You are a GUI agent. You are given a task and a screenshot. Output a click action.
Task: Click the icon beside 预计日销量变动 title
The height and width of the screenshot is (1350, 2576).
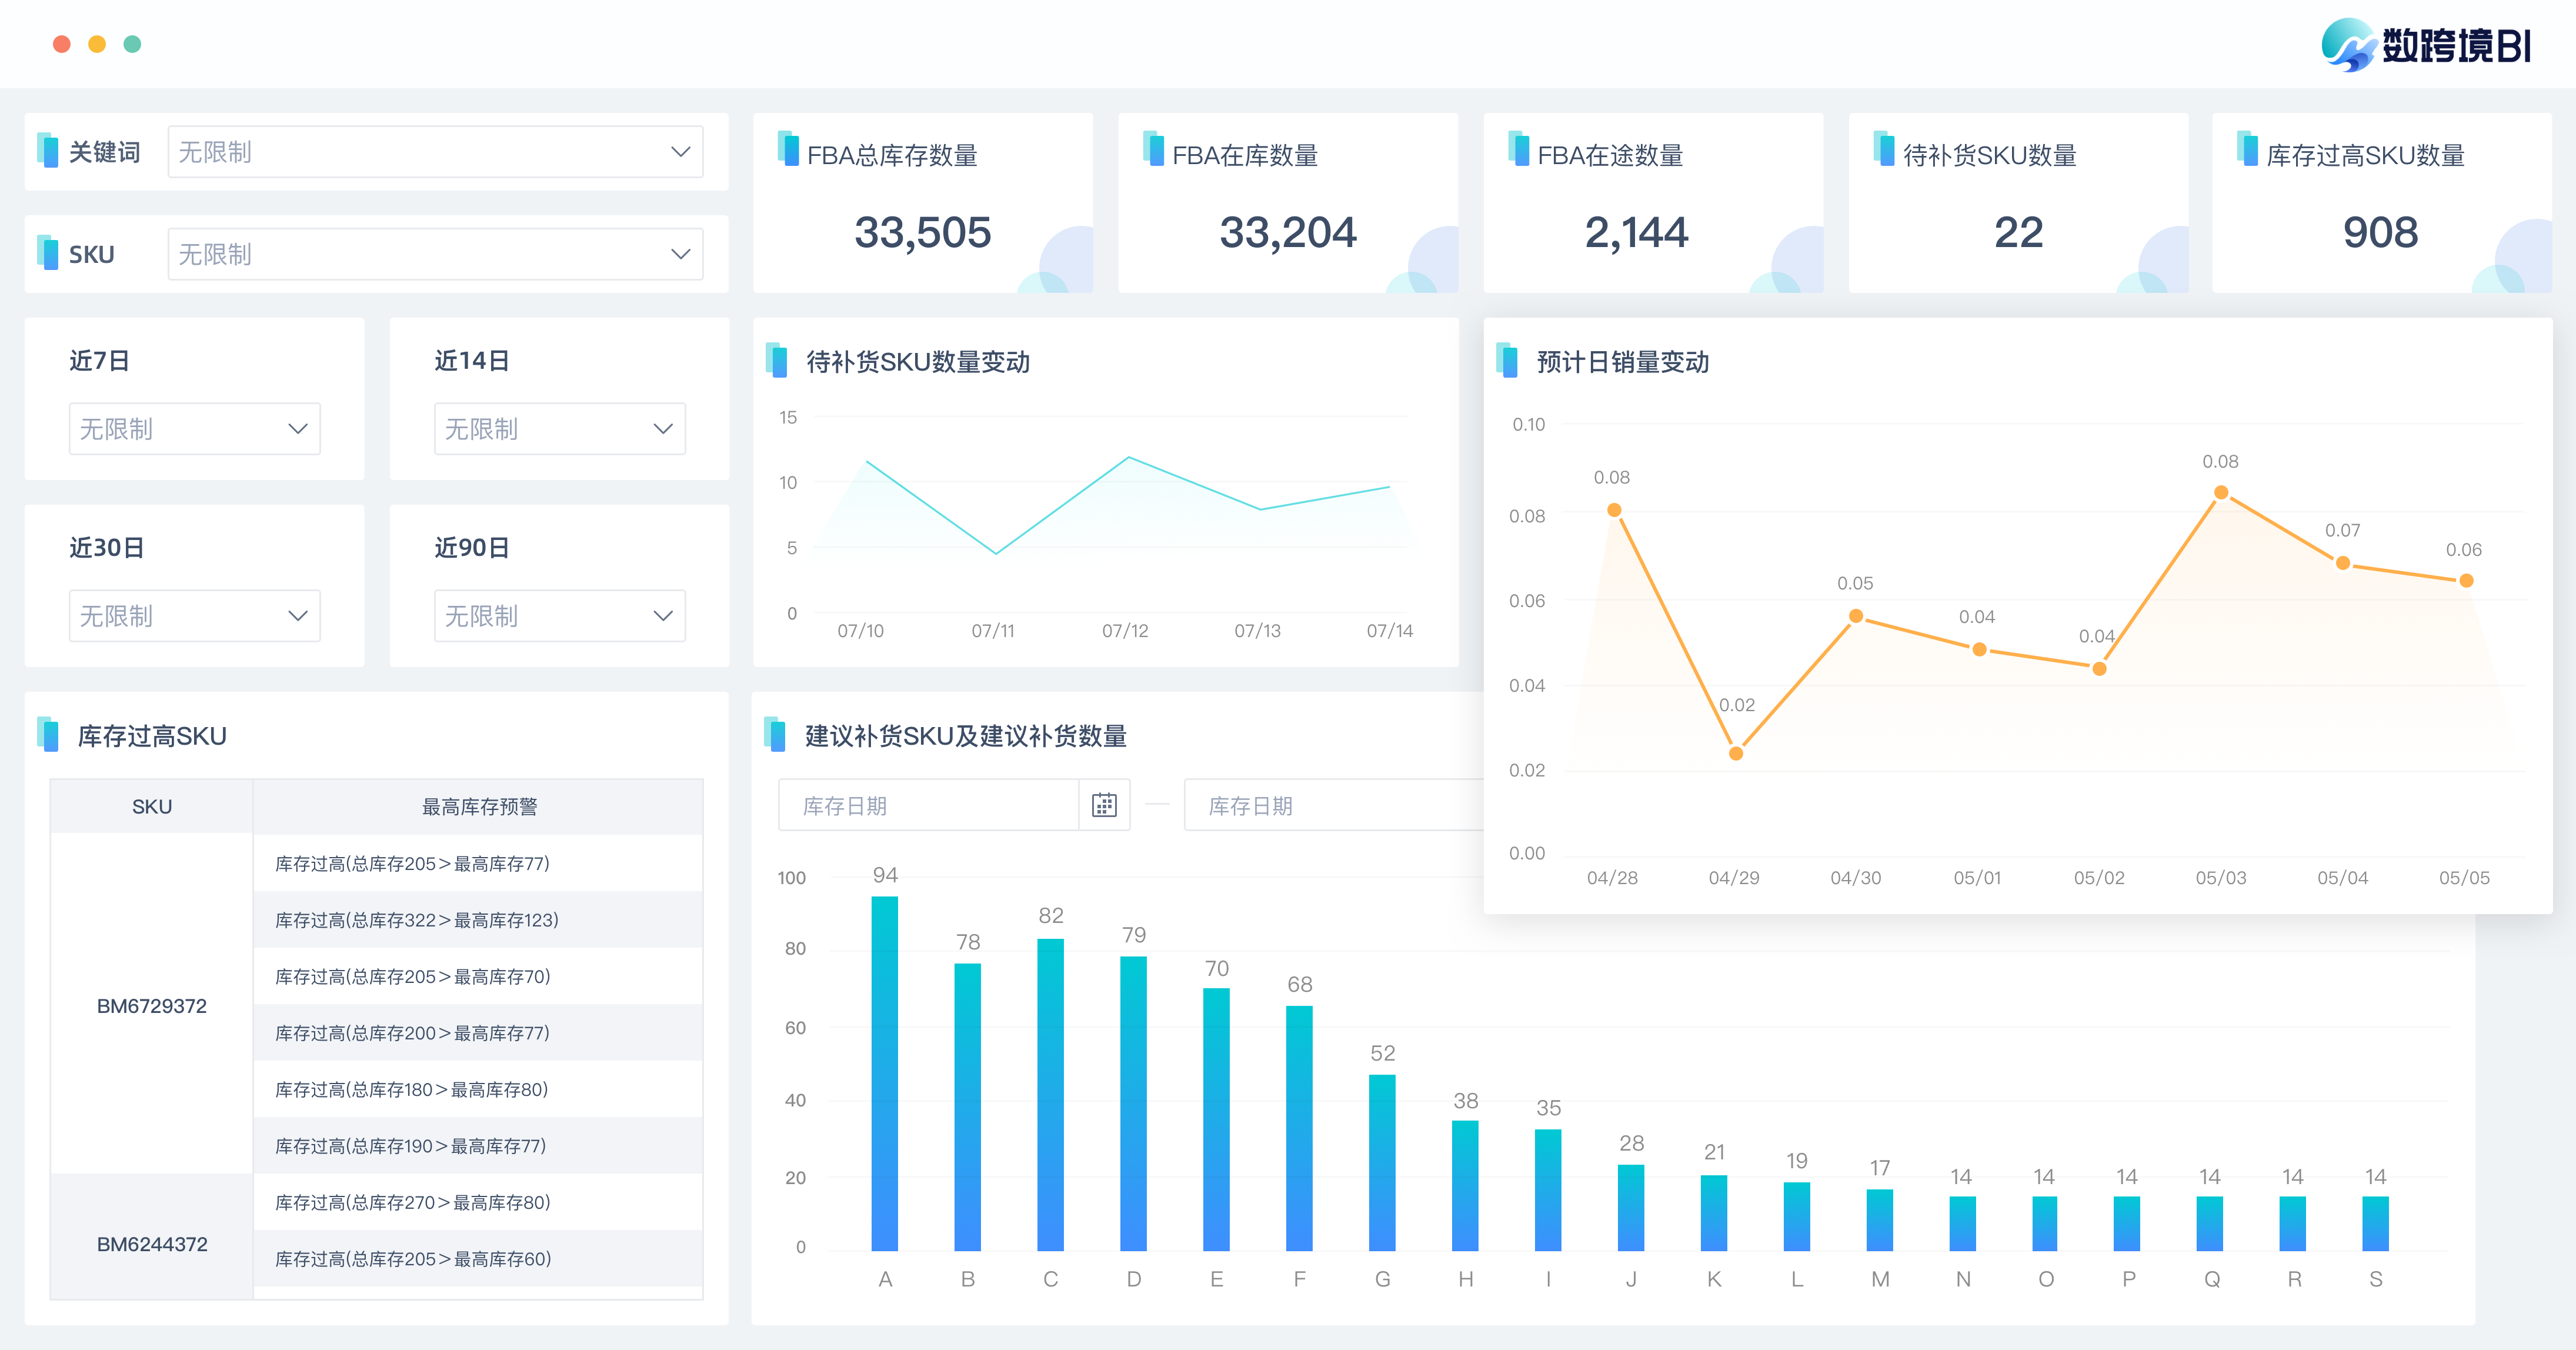tap(1506, 360)
